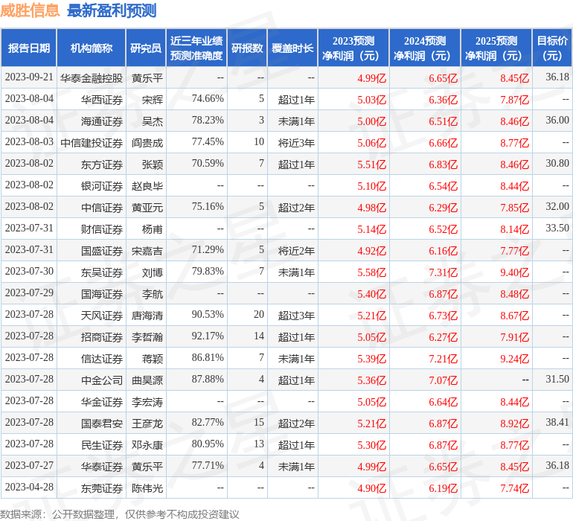Viewport: 573px width, 521px height.
Task: Select institution 天风证券
Action: pos(102,315)
